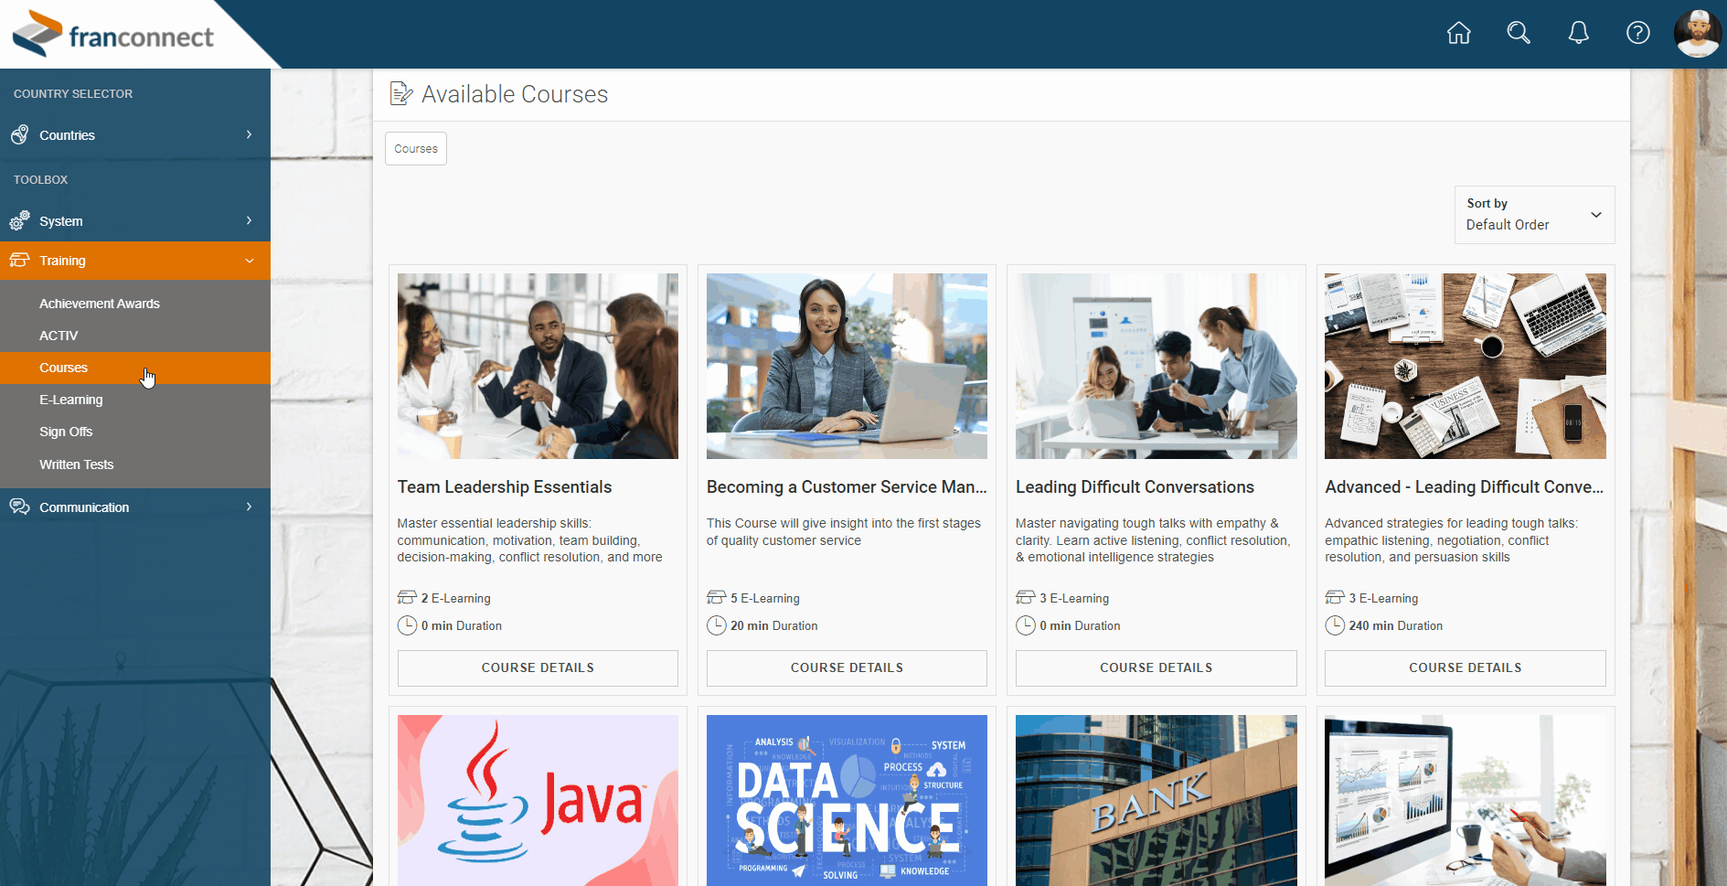Click the Help question mark icon
The width and height of the screenshot is (1727, 886).
click(x=1637, y=33)
